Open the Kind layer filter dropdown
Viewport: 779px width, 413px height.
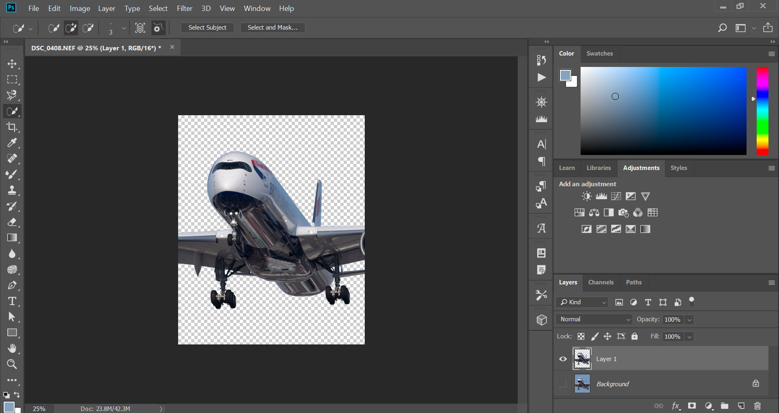point(582,302)
